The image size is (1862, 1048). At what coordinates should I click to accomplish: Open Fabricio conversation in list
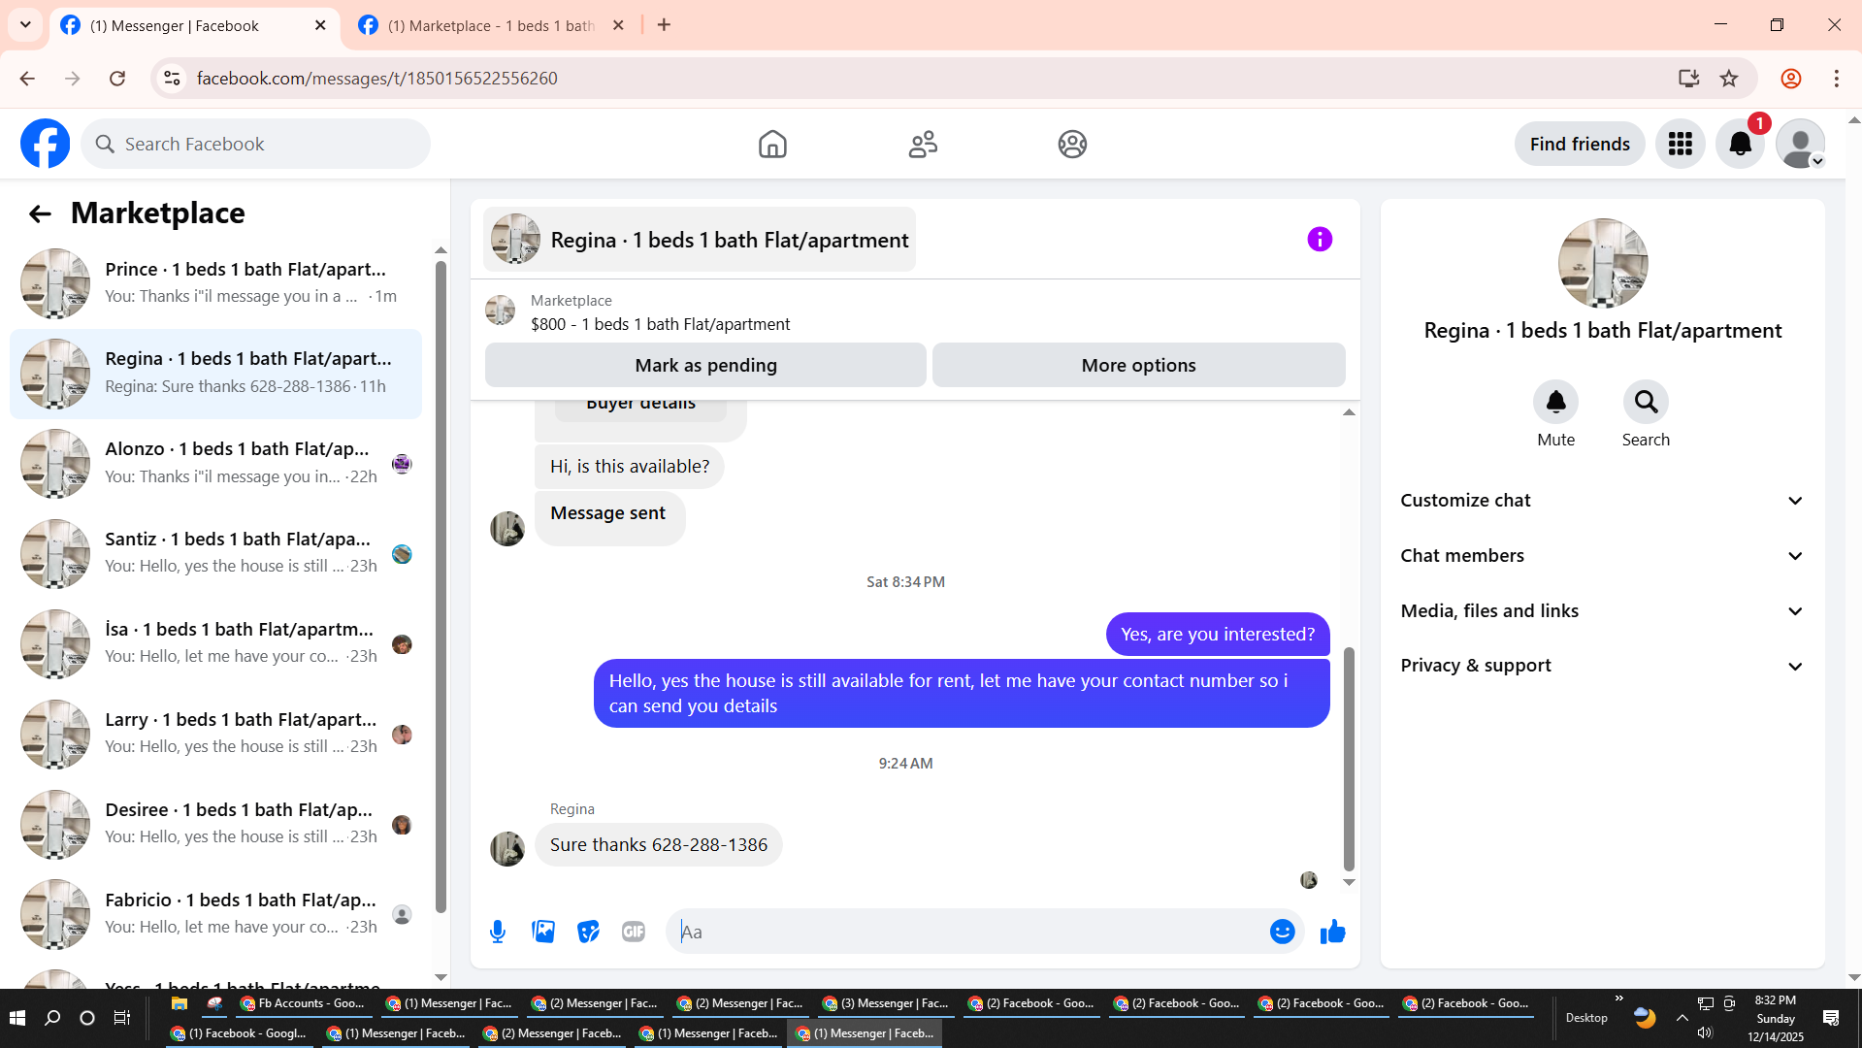point(215,915)
